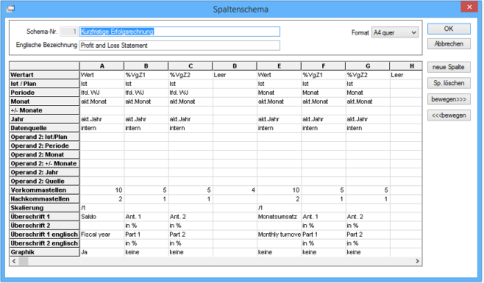The width and height of the screenshot is (484, 283).
Task: Click the Jahr row header
Action: tap(44, 119)
